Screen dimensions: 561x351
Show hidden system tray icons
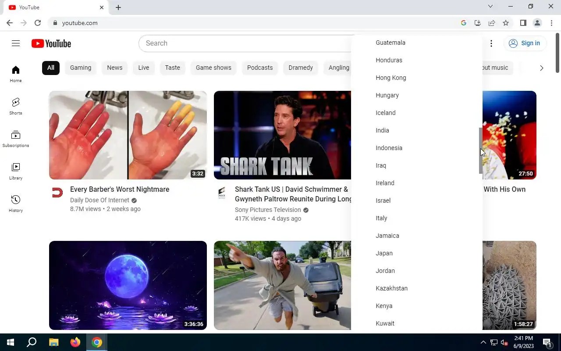[x=483, y=342]
